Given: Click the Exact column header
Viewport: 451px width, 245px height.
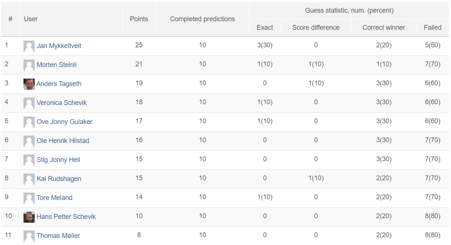Looking at the screenshot, I should click(265, 28).
